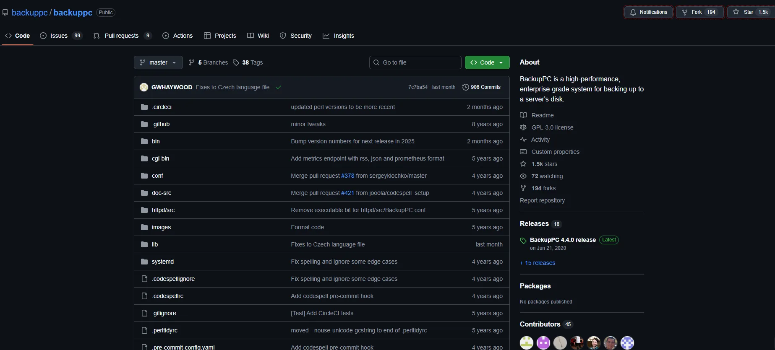775x350 pixels.
Task: Click the lib folder icon
Action: 144,244
